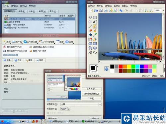
Task: Click the screenshot preview thumbnail in KSnapshot
Action: [x=64, y=87]
